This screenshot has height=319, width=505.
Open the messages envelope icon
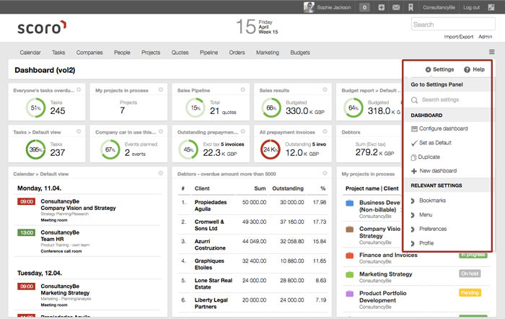coord(396,7)
